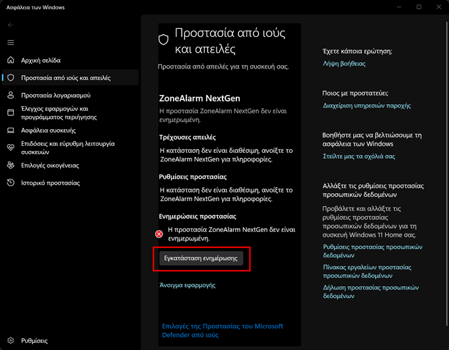Open Επιλογές της Προστασίας του Microsoft Defender link
The height and width of the screenshot is (350, 449).
(x=223, y=330)
